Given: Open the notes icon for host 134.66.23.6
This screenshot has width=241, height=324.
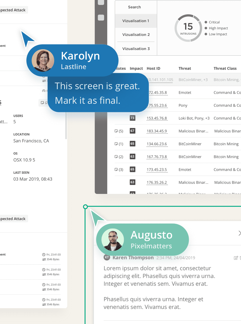Looking at the screenshot, I should 116,144.
